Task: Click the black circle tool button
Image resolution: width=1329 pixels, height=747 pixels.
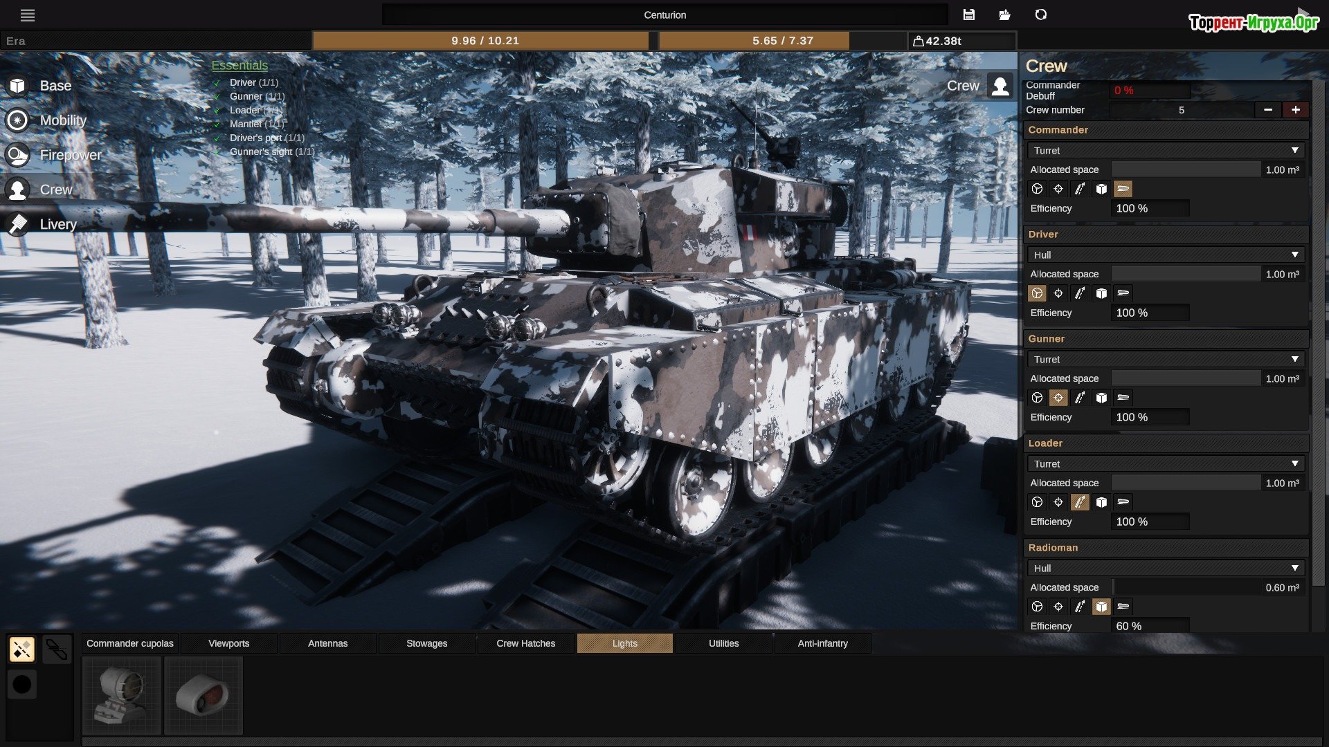Action: tap(22, 685)
